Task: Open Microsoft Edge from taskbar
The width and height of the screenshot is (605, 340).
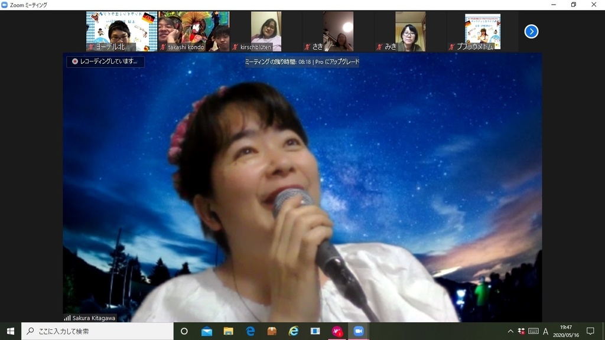Action: click(250, 331)
